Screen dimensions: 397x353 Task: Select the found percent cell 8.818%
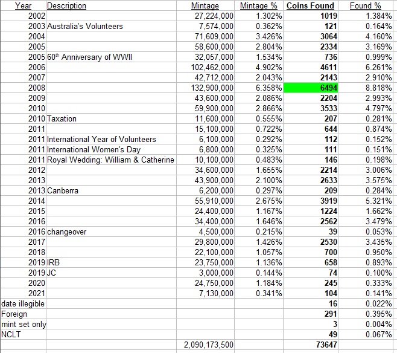pyautogui.click(x=366, y=88)
